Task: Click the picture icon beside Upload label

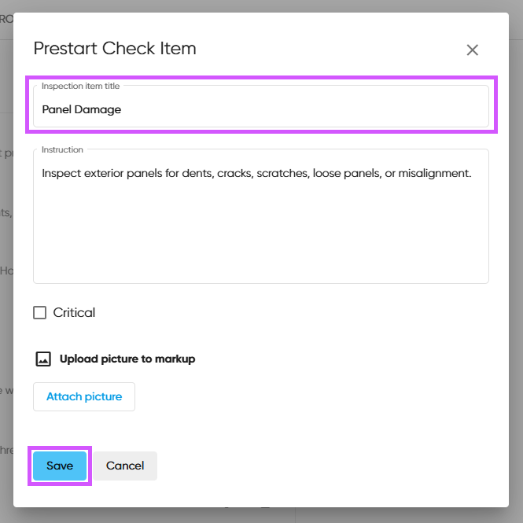Action: (x=43, y=359)
